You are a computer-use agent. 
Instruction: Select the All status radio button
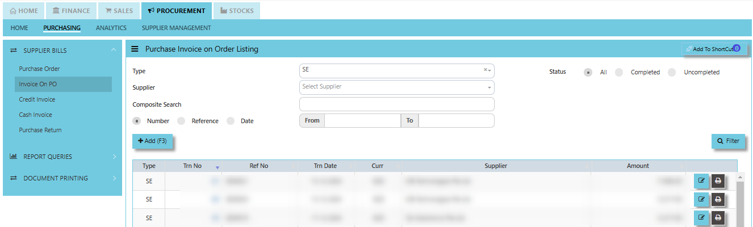click(588, 72)
